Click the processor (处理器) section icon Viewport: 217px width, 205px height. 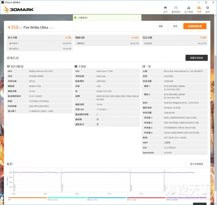tap(76, 66)
